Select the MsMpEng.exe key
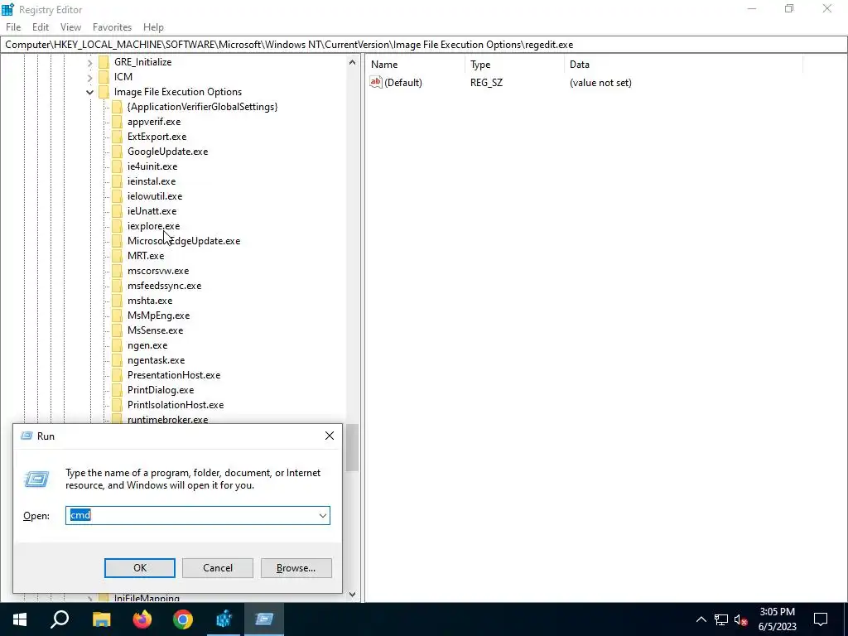This screenshot has height=636, width=848. coord(158,315)
